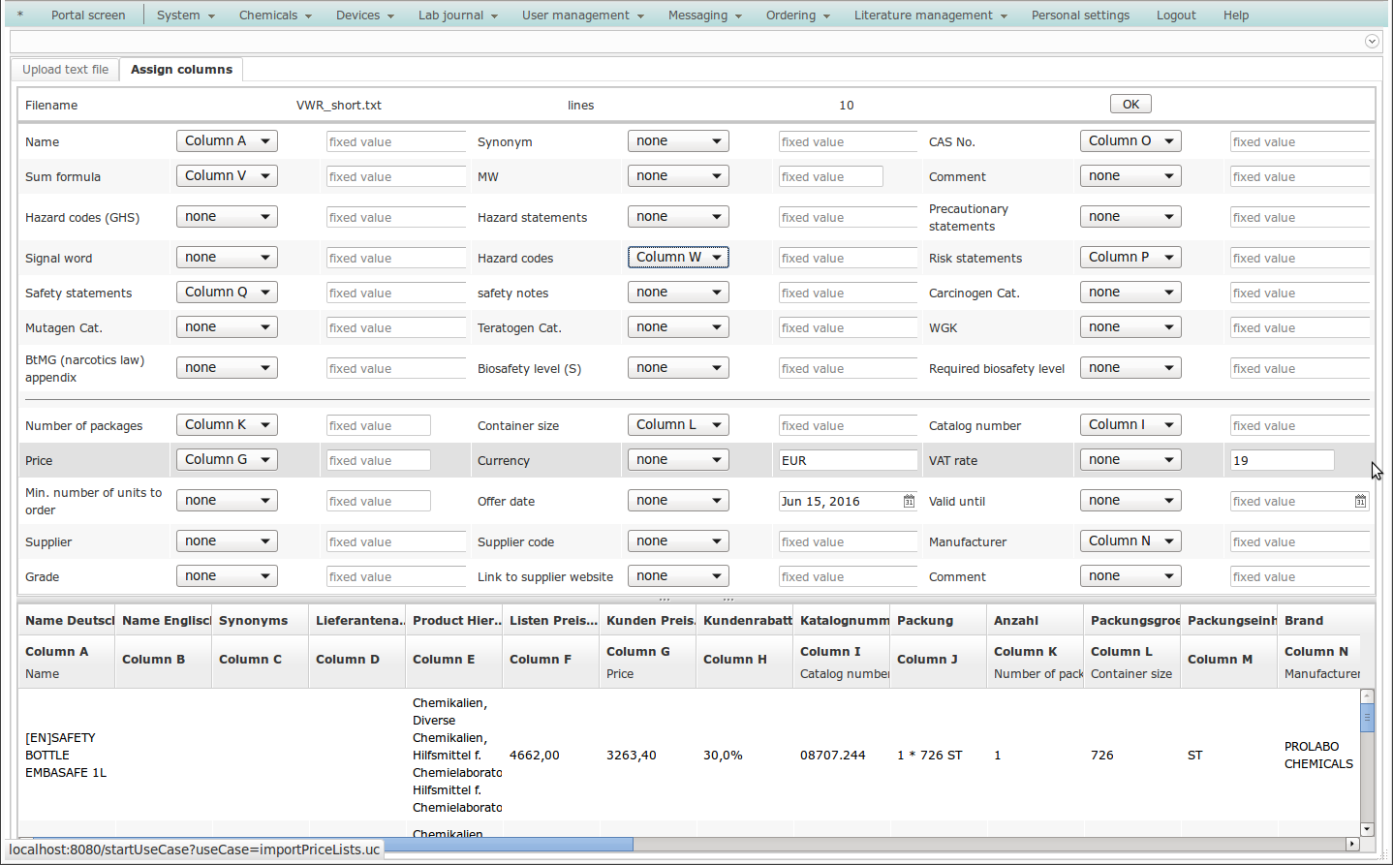Click the filename VWR_short.txt
The height and width of the screenshot is (865, 1393).
tap(339, 105)
